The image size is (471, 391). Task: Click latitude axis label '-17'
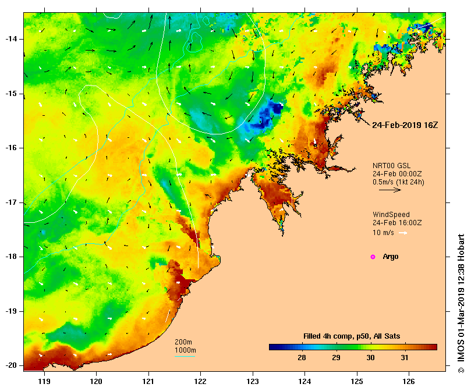[11, 202]
